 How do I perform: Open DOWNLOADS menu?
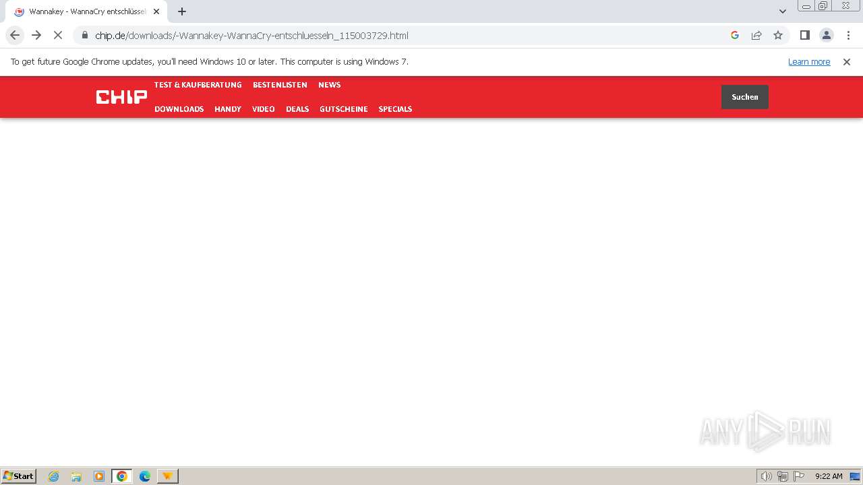coord(179,109)
